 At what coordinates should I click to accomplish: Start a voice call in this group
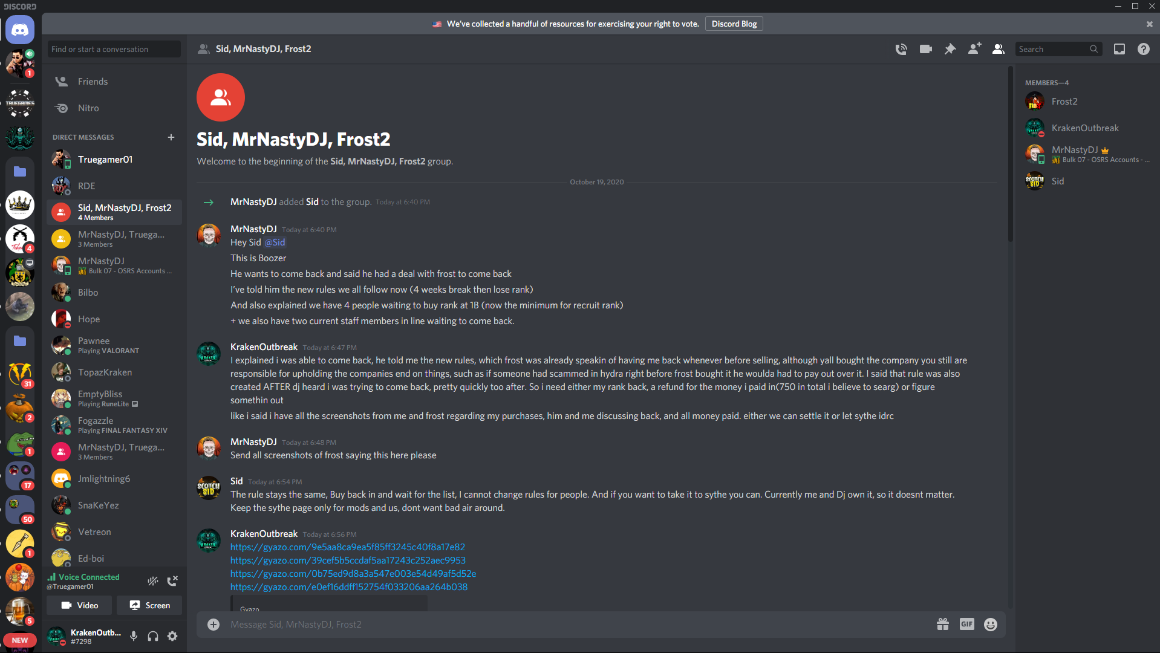[901, 49]
